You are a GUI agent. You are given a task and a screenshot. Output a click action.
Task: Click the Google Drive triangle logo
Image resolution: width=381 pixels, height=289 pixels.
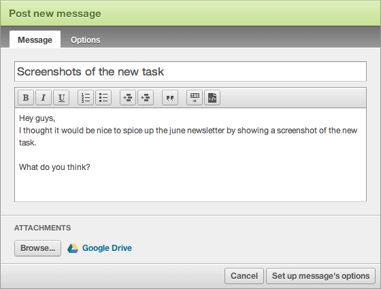click(x=73, y=248)
